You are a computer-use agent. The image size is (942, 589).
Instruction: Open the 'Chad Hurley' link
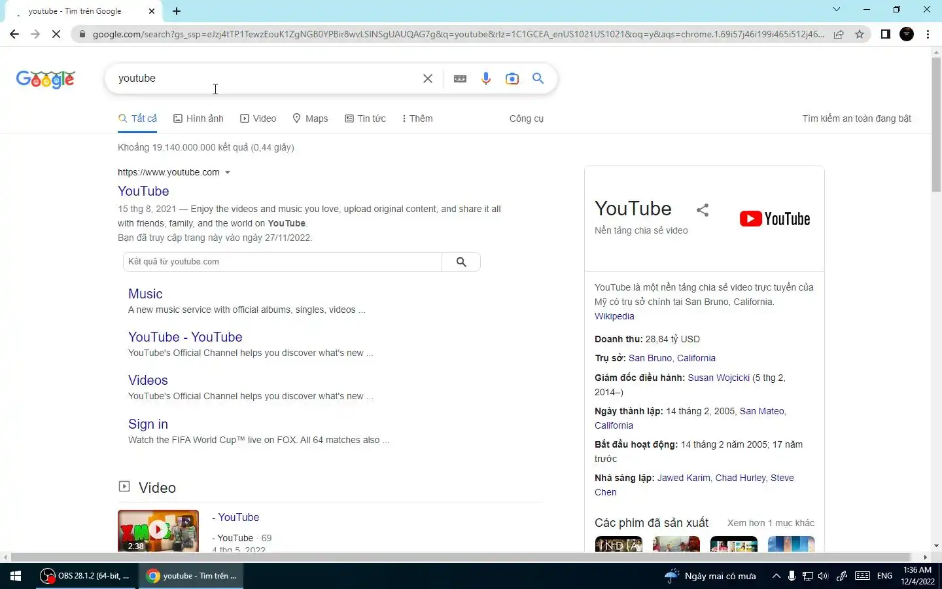(x=741, y=478)
